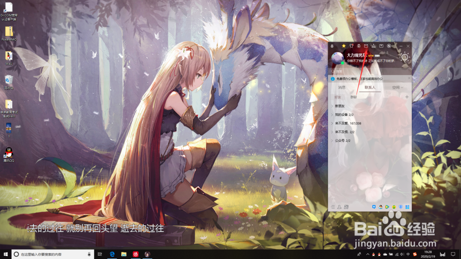Show hidden system tray icons
This screenshot has height=259, width=461.
point(367,254)
